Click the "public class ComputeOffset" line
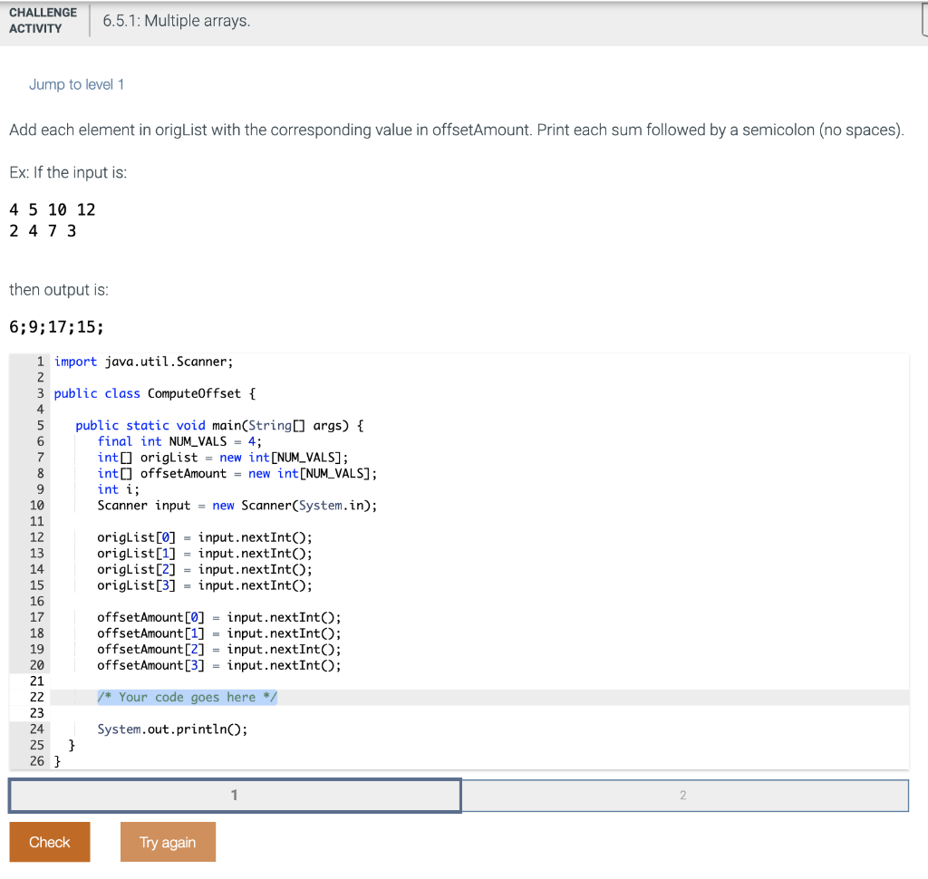The width and height of the screenshot is (928, 879). coord(154,393)
